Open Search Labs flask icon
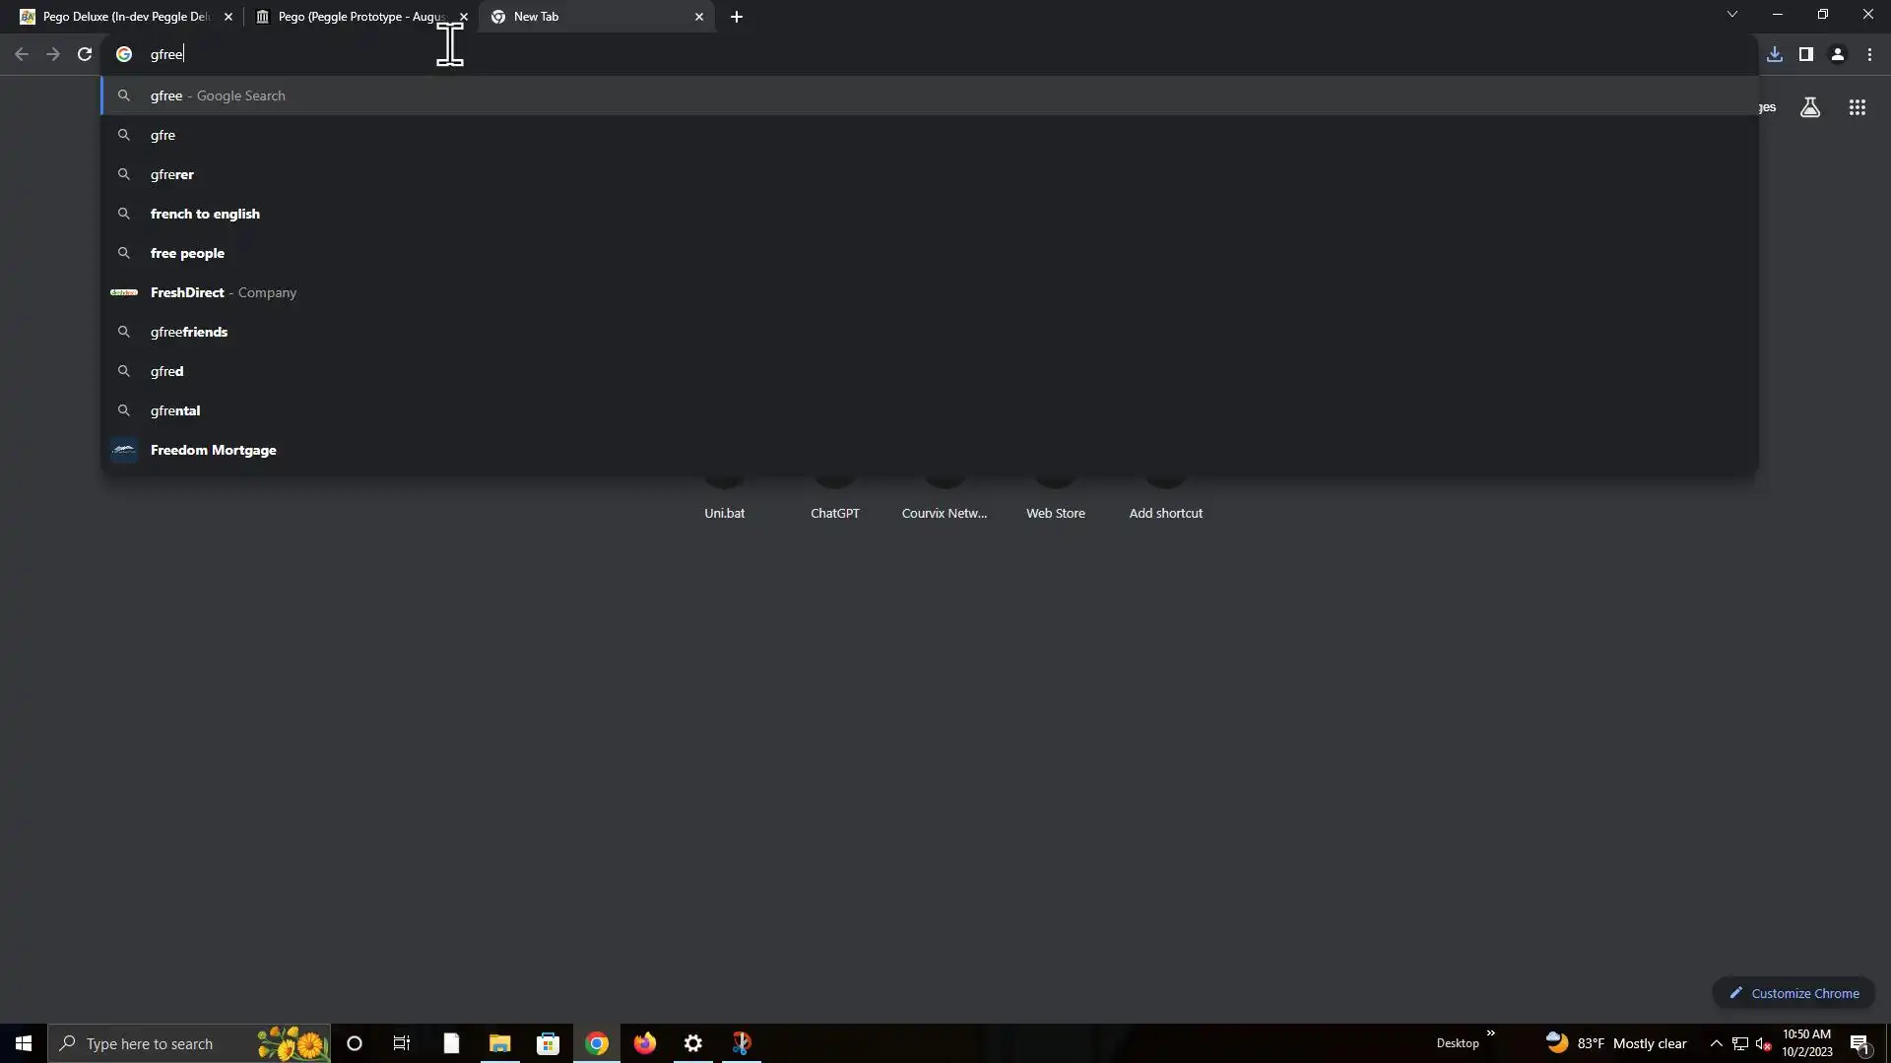1891x1063 pixels. tap(1809, 107)
